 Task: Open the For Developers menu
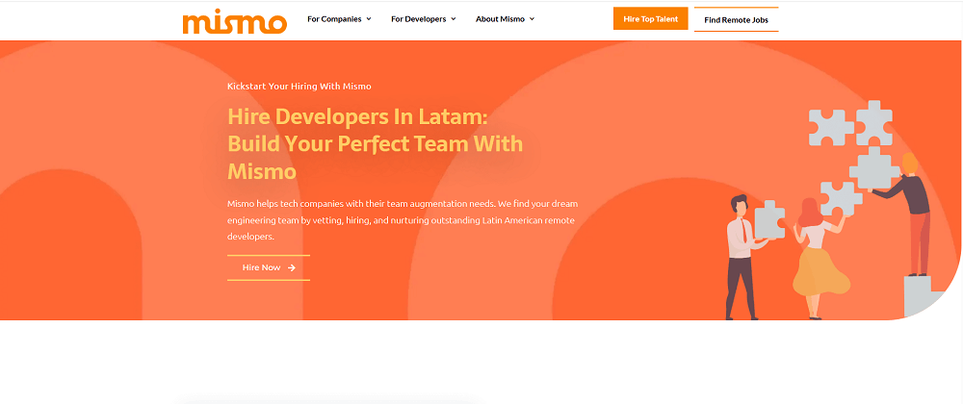(418, 19)
